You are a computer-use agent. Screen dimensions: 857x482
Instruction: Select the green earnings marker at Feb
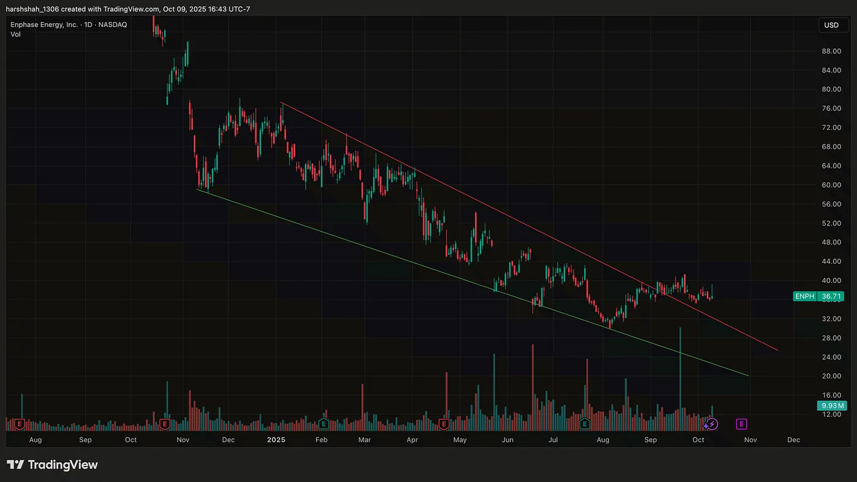[x=323, y=424]
